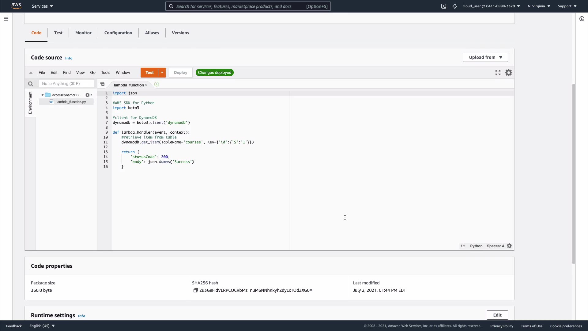Viewport: 588px width, 331px height.
Task: Open the Test button dropdown arrow
Action: pyautogui.click(x=162, y=73)
